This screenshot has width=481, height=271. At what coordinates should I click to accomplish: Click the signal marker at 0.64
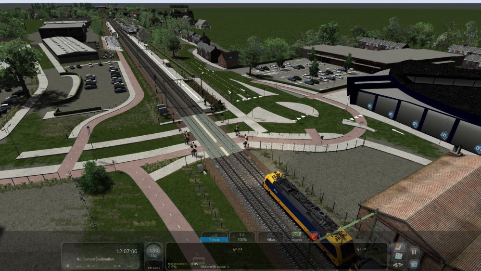(234, 249)
